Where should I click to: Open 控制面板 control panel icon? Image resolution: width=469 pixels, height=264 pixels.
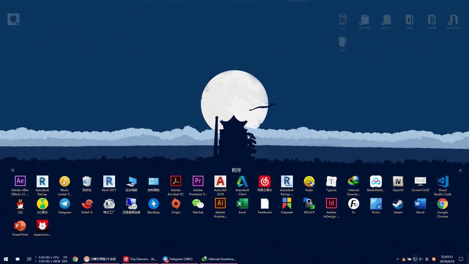[x=154, y=184]
